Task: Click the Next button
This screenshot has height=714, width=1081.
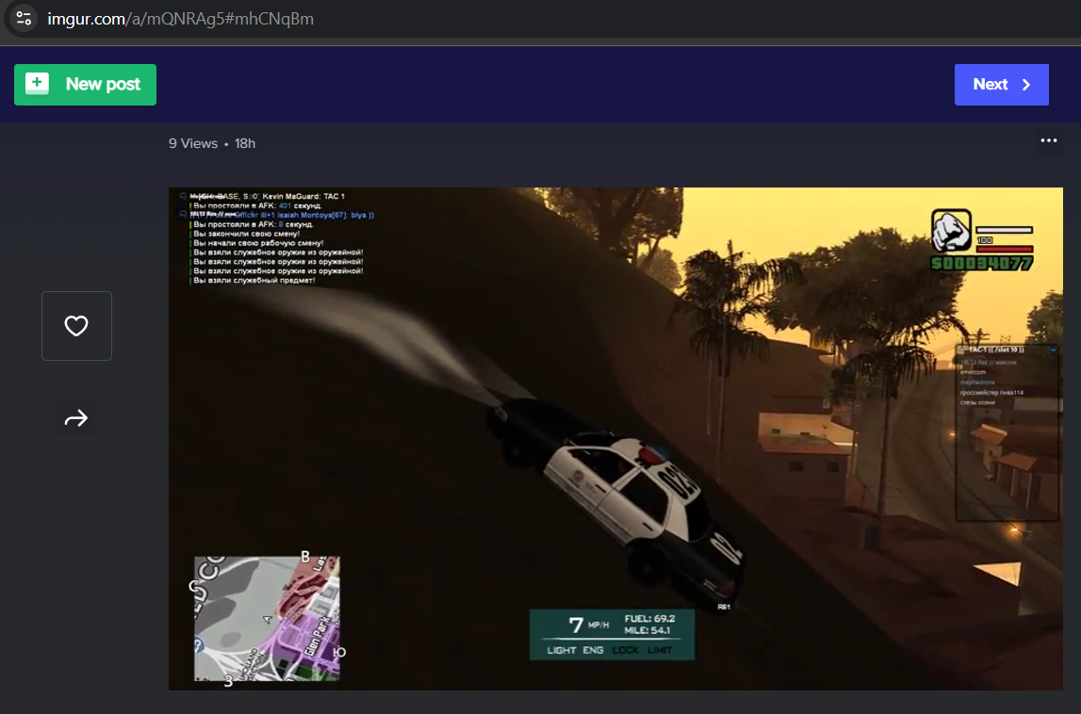Action: (1001, 85)
